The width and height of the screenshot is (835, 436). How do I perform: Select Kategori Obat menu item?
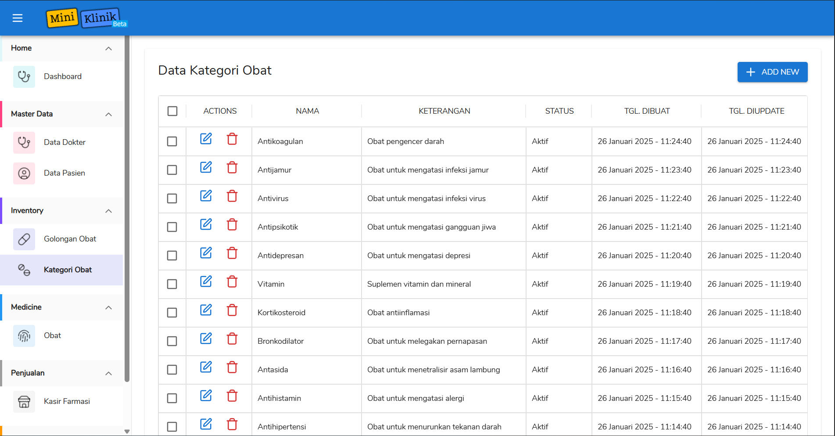pyautogui.click(x=62, y=270)
